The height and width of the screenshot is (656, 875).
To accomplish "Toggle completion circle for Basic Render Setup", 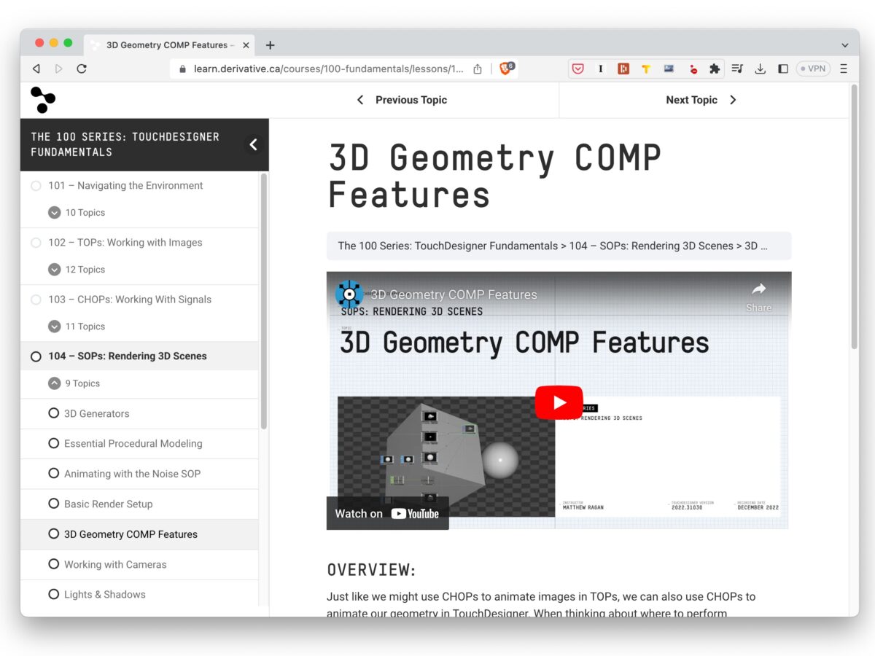I will click(53, 504).
